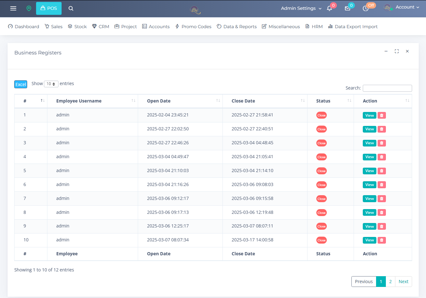Collapse the Business Registers card
The image size is (426, 298).
pyautogui.click(x=386, y=51)
